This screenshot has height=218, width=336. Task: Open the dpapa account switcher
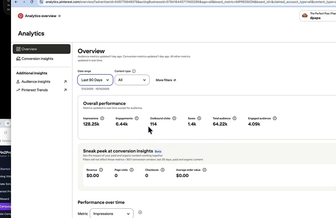click(318, 16)
